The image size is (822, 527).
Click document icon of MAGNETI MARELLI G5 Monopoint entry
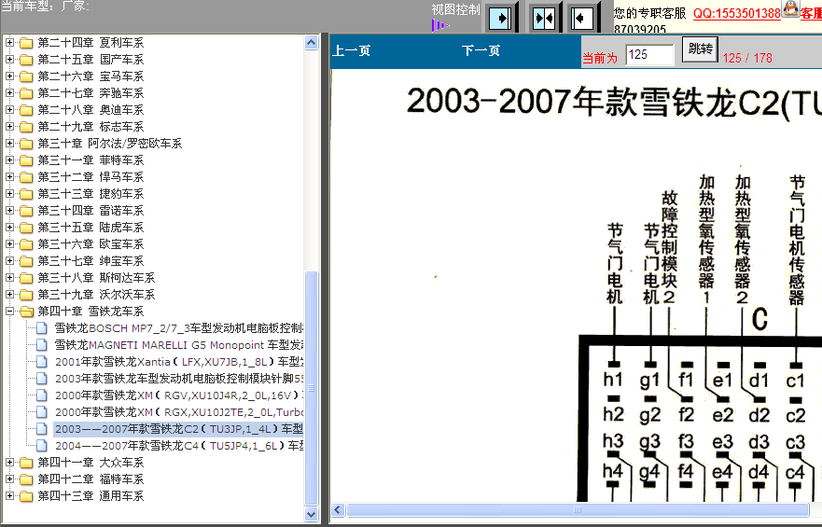point(41,345)
